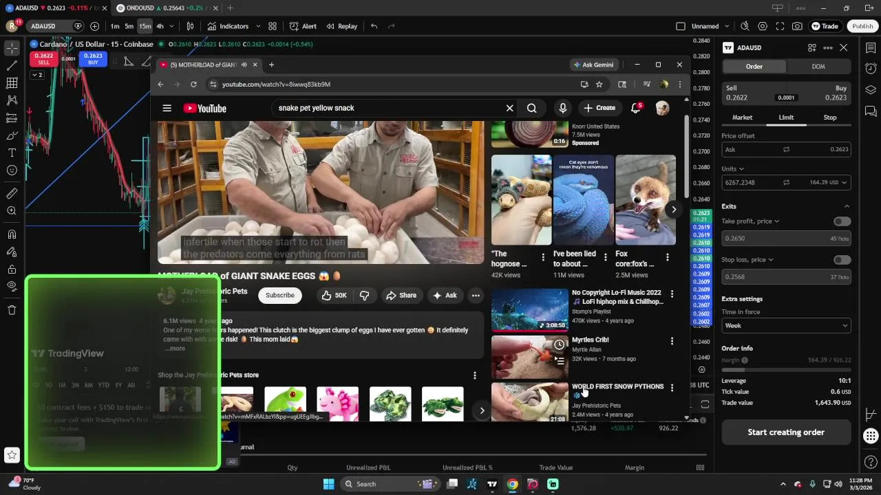Undo the last chart action
Screen dimensions: 881x495
click(374, 26)
